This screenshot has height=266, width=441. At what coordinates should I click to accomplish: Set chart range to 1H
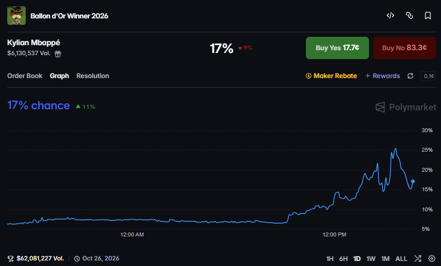[329, 259]
